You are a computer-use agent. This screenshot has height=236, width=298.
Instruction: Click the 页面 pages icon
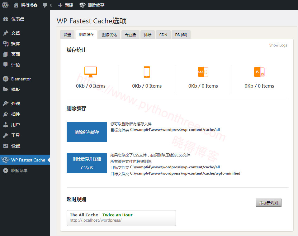[x=6, y=54]
